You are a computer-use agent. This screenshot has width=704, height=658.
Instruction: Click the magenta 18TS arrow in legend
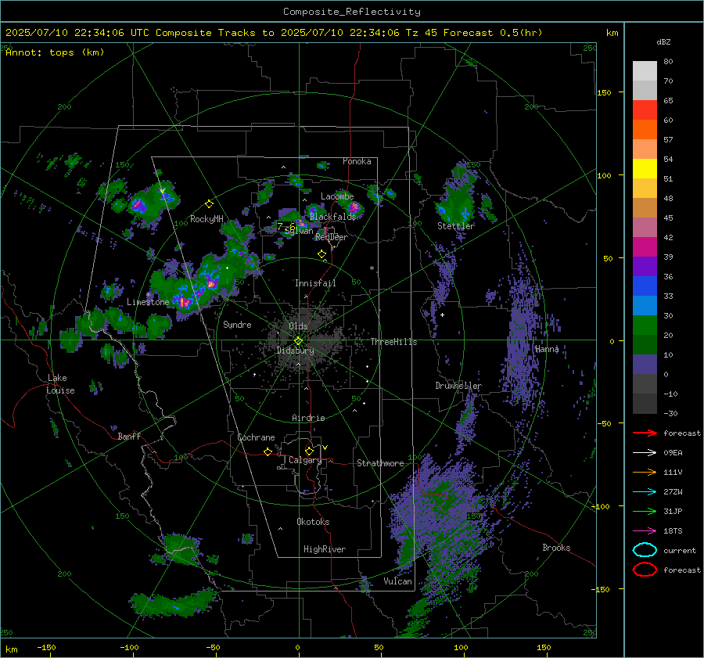(x=645, y=531)
